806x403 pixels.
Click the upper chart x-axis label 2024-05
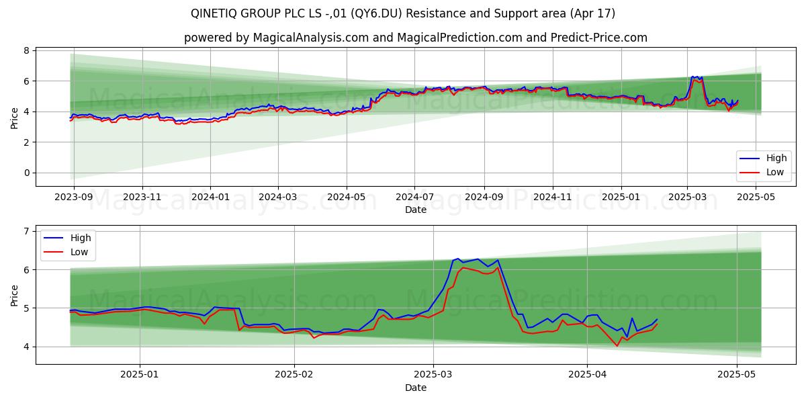[x=347, y=198]
